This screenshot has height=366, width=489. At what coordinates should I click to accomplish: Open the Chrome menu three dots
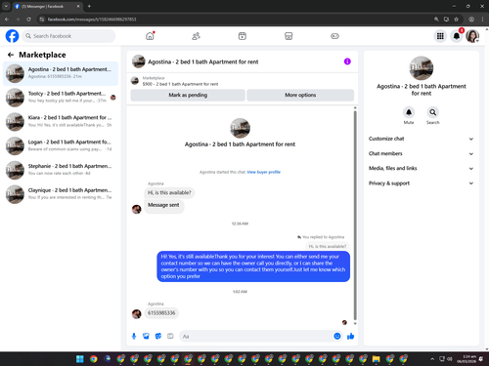[x=482, y=20]
